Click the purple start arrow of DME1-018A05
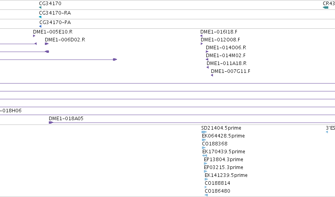This screenshot has height=197, width=335. [51, 123]
